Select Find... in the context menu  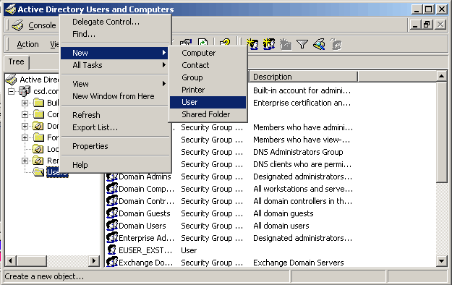coord(115,34)
